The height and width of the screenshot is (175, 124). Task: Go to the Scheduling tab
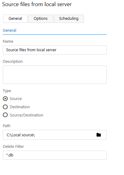pyautogui.click(x=69, y=19)
